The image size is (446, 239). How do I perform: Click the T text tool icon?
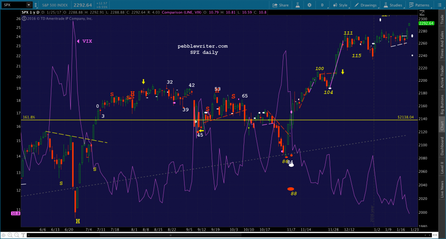23,235
